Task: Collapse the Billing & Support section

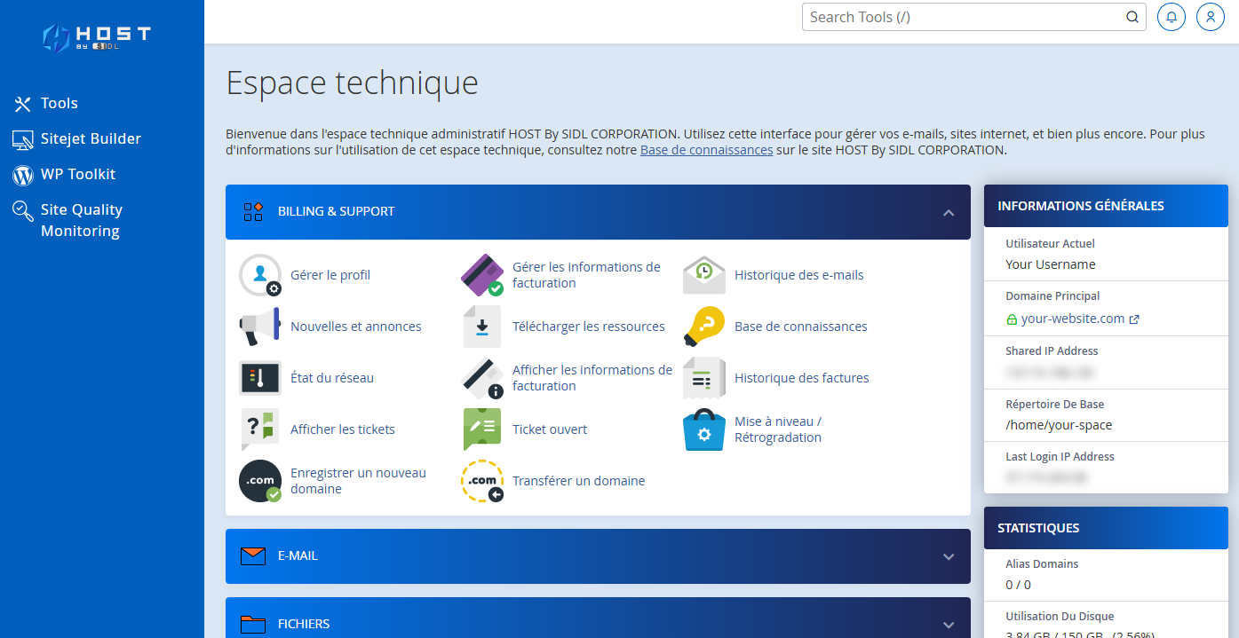Action: 949,212
